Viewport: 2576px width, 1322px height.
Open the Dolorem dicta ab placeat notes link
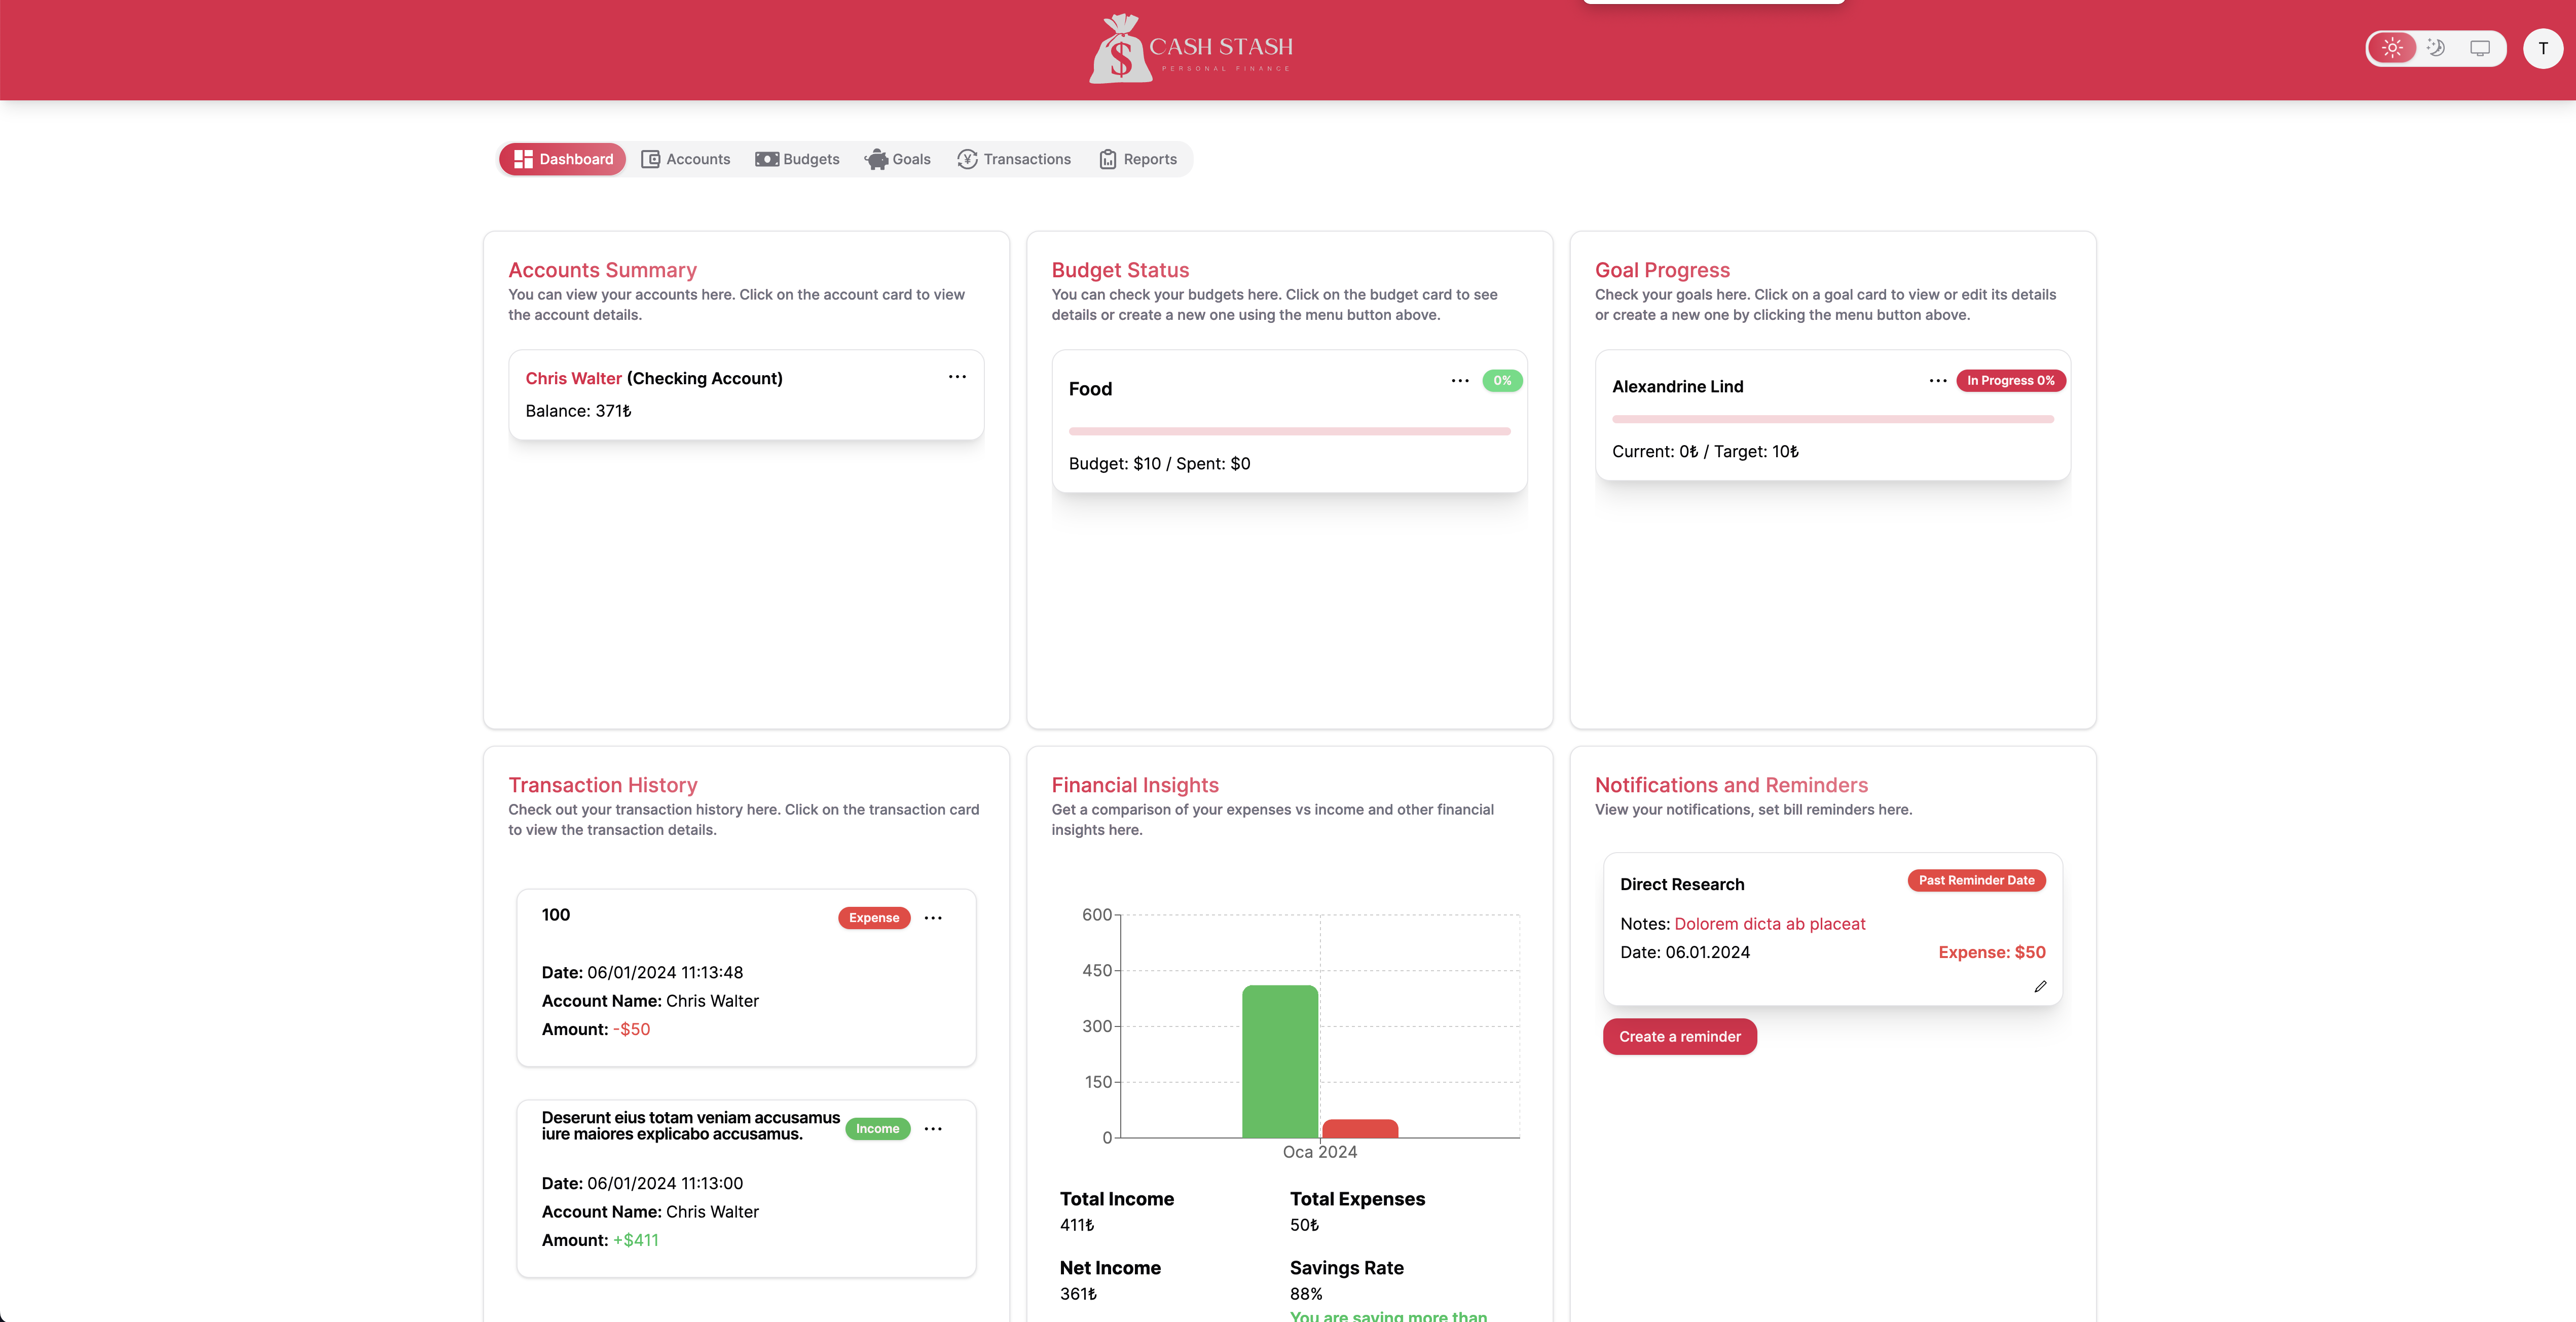click(x=1769, y=924)
